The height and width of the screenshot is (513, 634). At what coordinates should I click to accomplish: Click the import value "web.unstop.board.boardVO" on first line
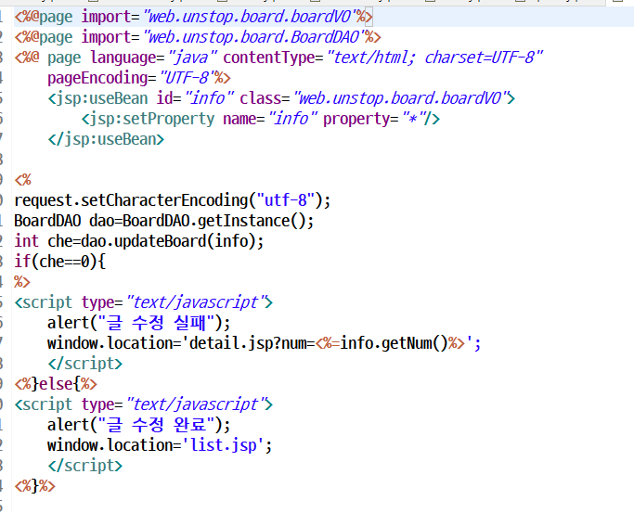click(250, 17)
